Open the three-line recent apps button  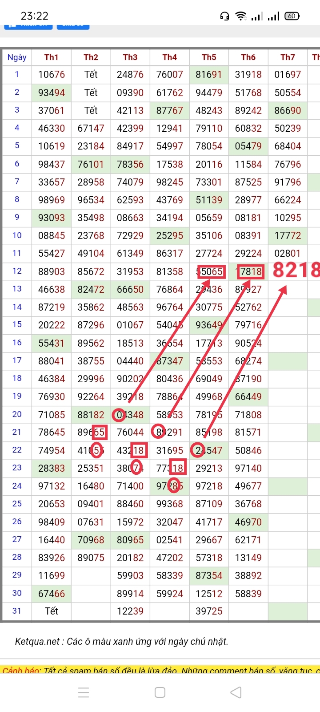84,692
